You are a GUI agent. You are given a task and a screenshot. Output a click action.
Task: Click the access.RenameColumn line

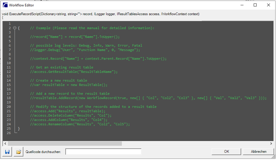tap(80, 124)
